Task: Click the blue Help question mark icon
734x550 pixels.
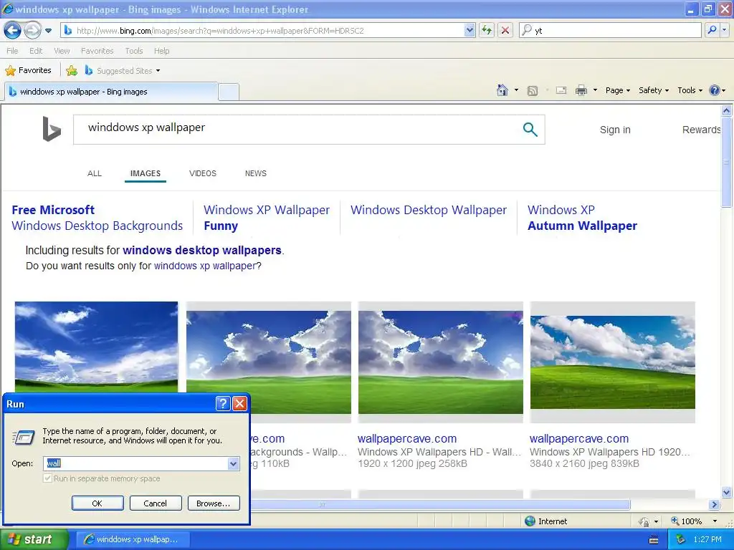Action: pos(715,90)
